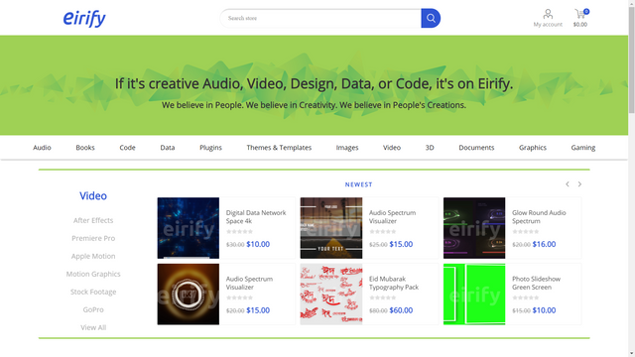Click the $60.00 price text
Image resolution: width=635 pixels, height=357 pixels.
tap(401, 310)
